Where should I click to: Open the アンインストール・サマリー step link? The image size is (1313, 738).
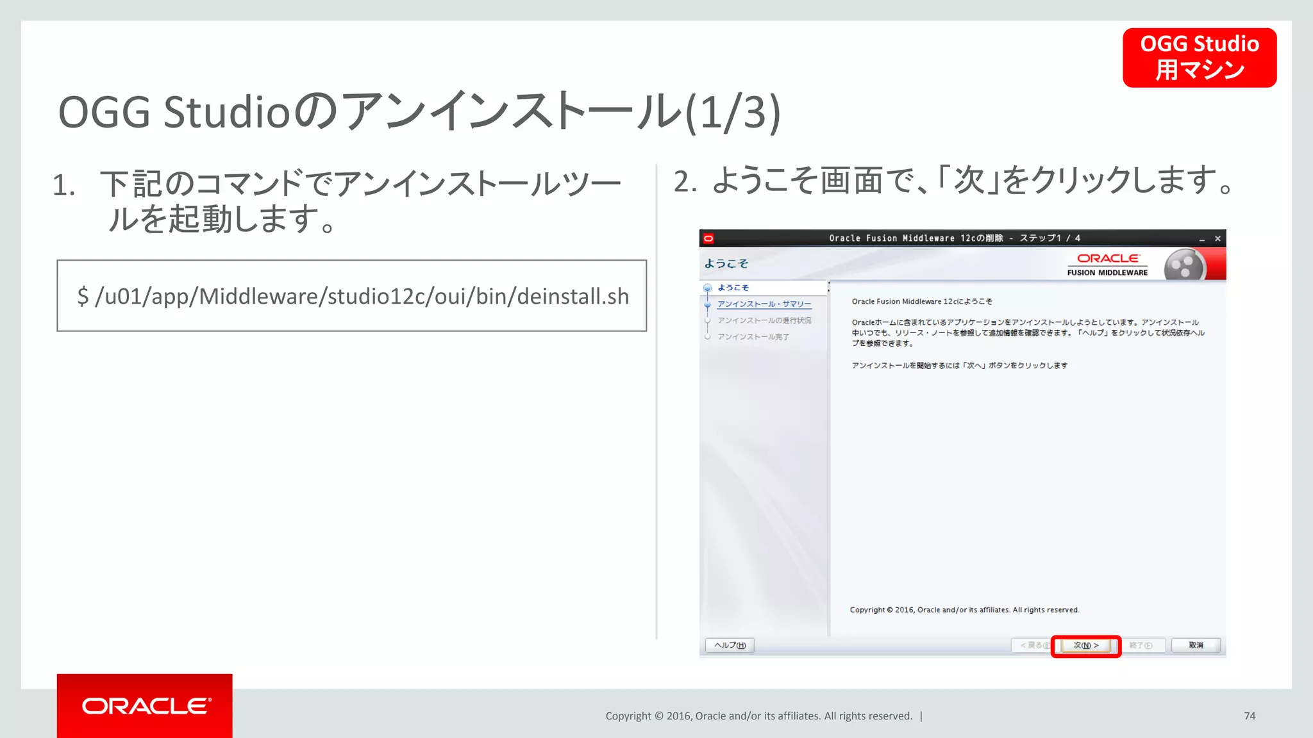[764, 304]
